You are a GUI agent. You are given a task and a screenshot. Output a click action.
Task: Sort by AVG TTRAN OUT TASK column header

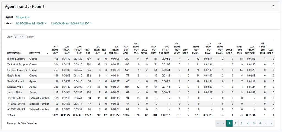pyautogui.click(x=250, y=50)
